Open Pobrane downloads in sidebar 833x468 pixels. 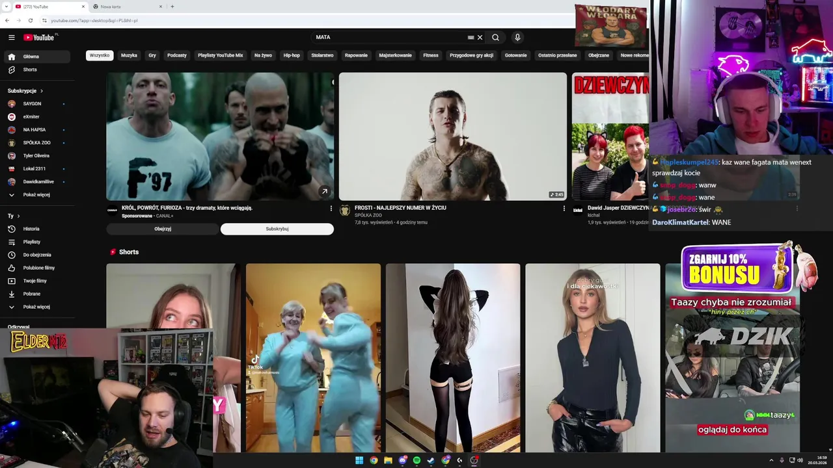[36, 294]
